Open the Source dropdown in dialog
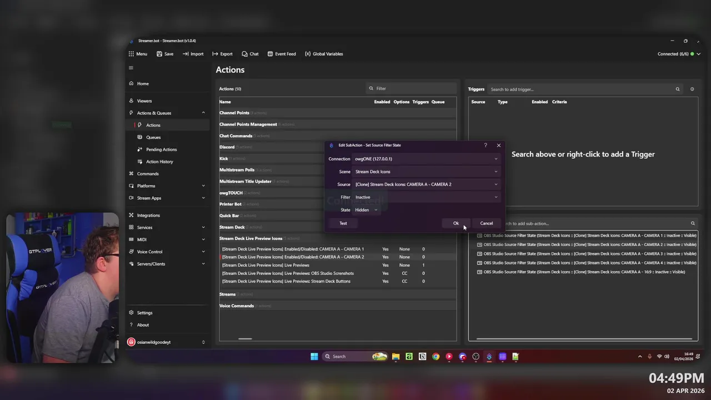711x400 pixels. coord(426,184)
